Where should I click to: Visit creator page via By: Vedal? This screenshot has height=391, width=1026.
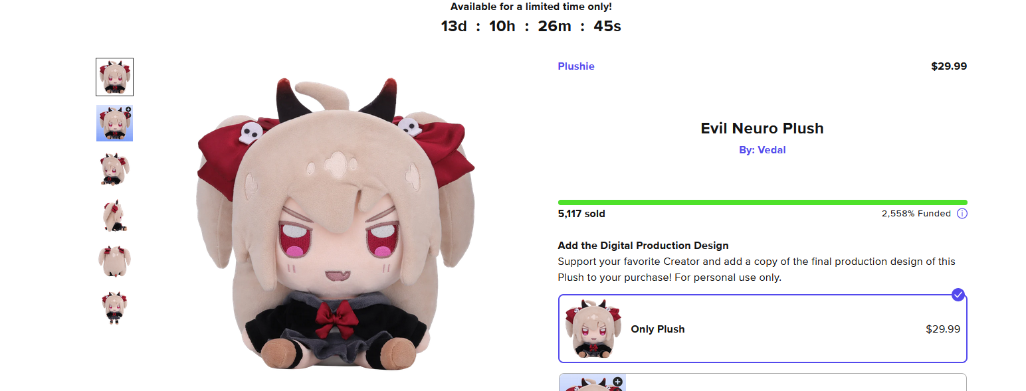coord(762,150)
